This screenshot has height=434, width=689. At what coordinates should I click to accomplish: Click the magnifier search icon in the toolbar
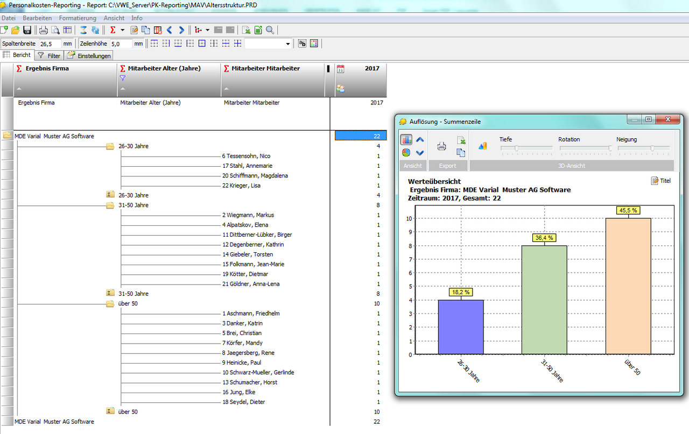point(270,30)
